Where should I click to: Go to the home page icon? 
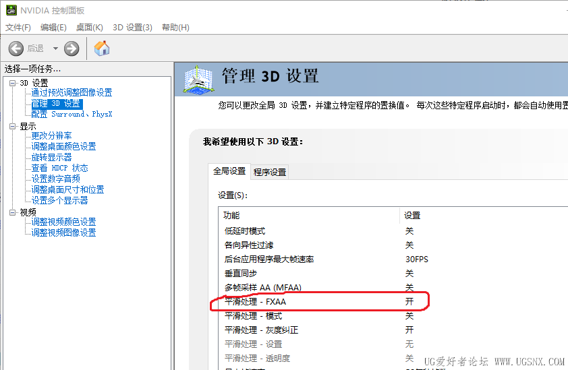click(x=102, y=48)
